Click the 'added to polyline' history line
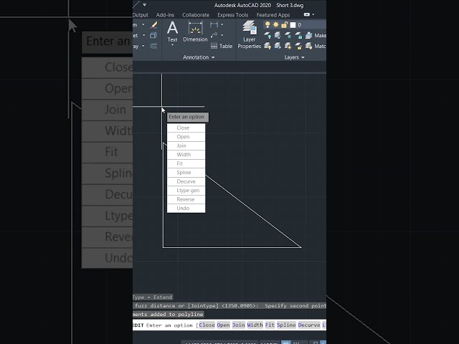459x344 pixels. (x=168, y=314)
